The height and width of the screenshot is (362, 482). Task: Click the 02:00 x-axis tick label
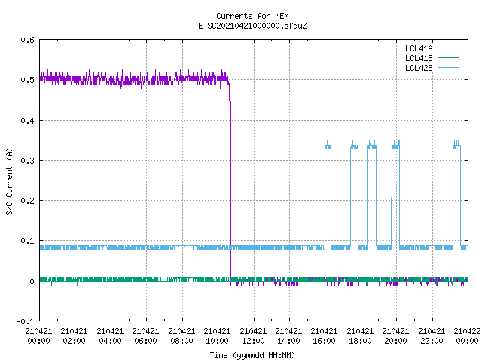(74, 341)
